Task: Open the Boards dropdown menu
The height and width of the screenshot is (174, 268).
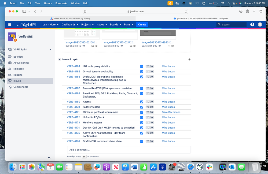Action: [x=116, y=24]
